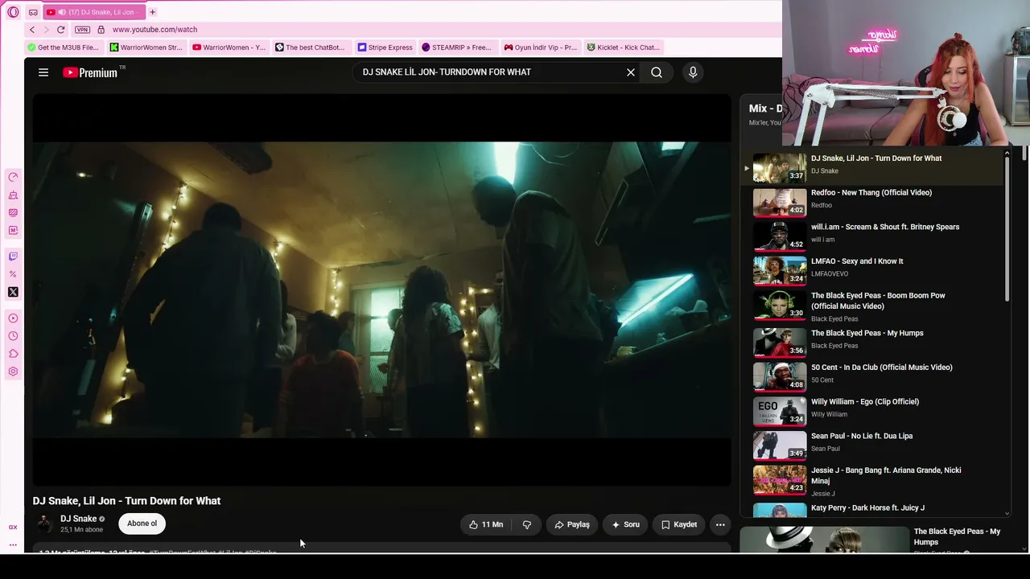Run search with the magnifier button
Viewport: 1030px width, 579px height.
657,72
